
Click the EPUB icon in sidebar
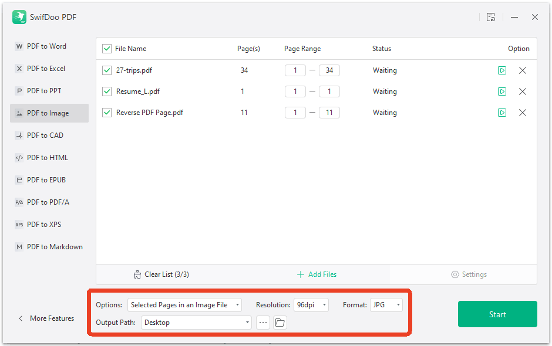tap(19, 180)
